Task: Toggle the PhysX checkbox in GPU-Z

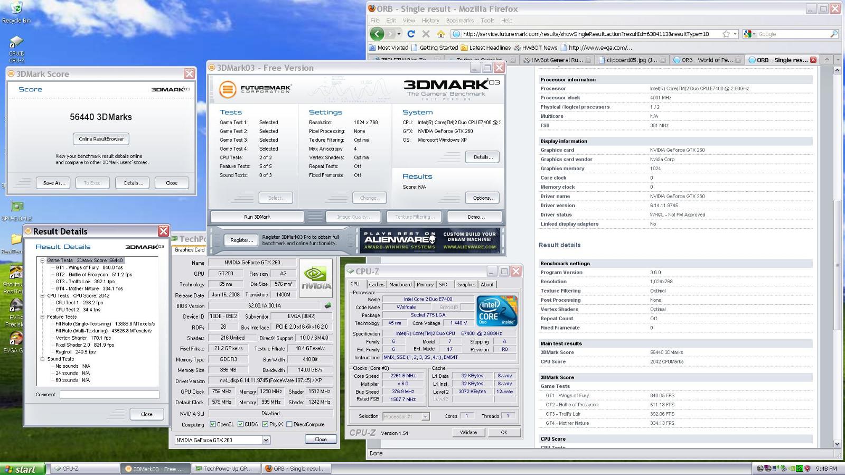Action: coord(265,424)
